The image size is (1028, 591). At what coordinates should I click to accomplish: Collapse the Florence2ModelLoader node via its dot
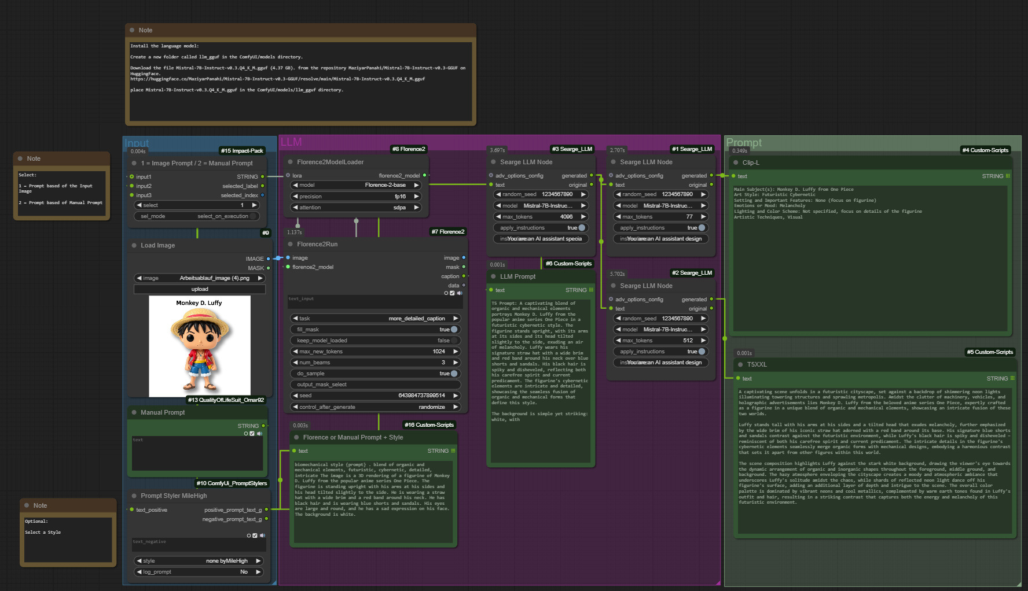tap(290, 162)
